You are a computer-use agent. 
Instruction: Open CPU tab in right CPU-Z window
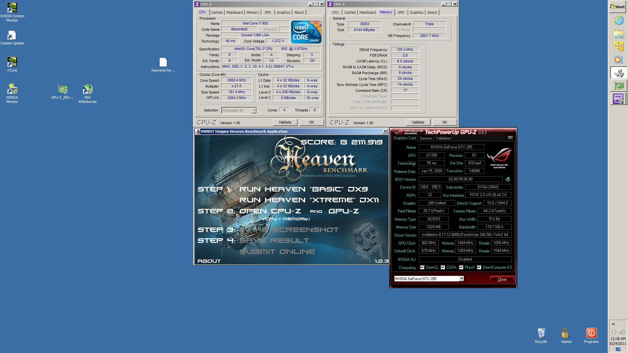(x=335, y=12)
